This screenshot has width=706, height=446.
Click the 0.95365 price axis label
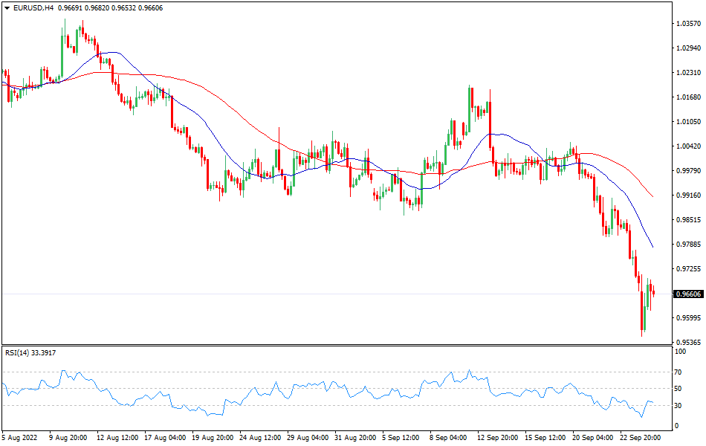tap(688, 343)
